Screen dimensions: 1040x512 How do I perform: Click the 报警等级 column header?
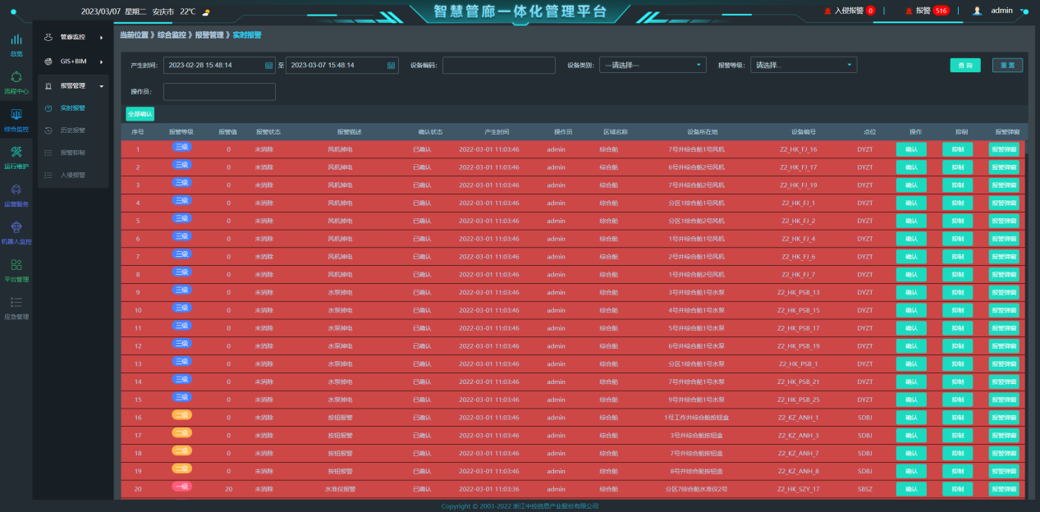point(181,131)
